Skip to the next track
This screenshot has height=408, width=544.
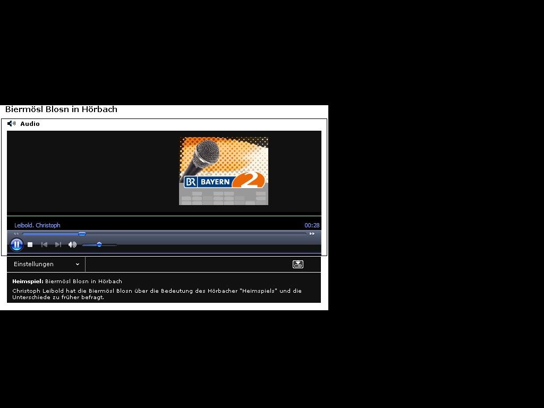click(x=58, y=244)
